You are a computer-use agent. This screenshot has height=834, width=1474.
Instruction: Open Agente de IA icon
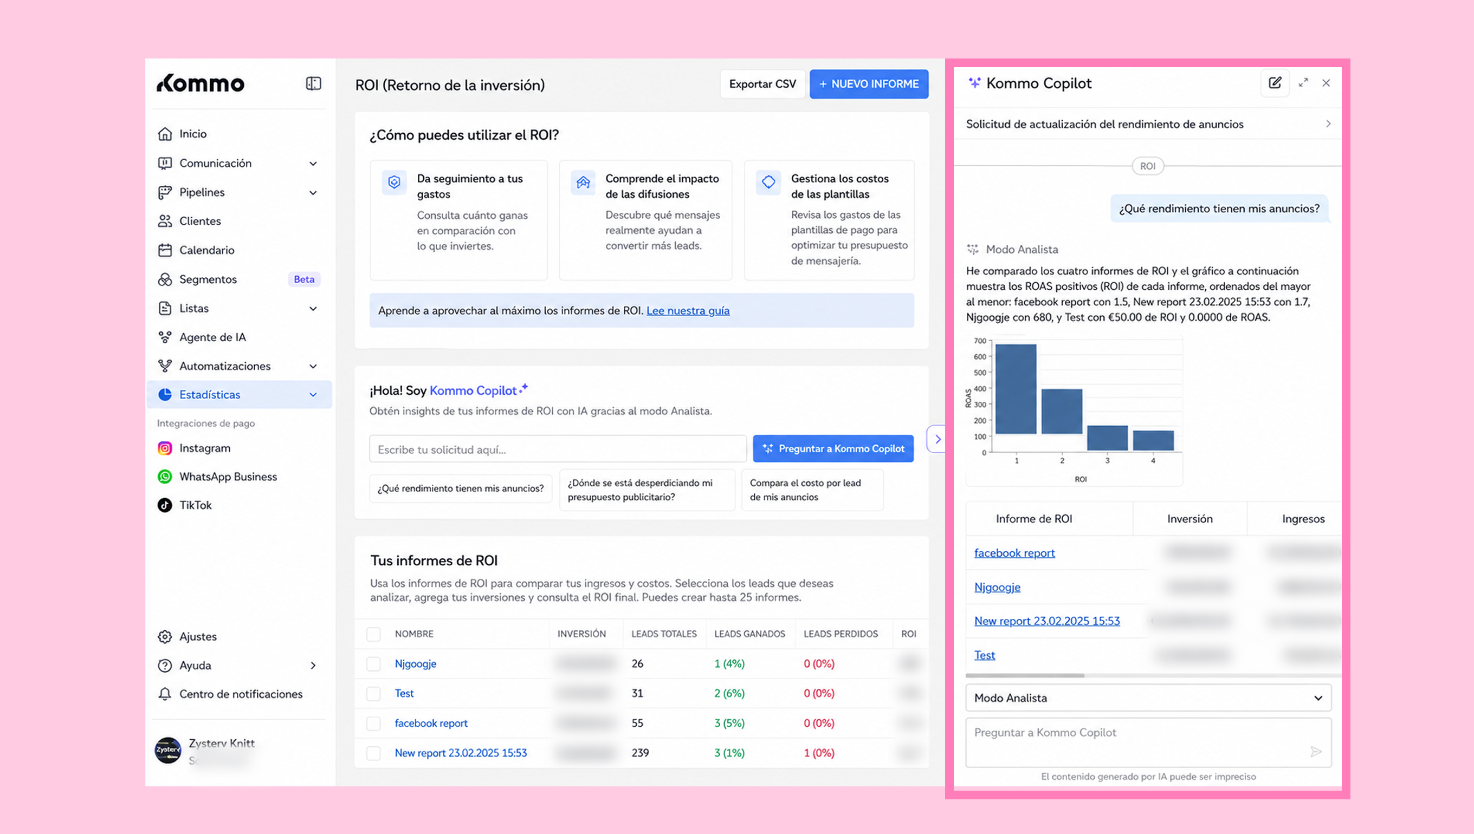pos(165,337)
